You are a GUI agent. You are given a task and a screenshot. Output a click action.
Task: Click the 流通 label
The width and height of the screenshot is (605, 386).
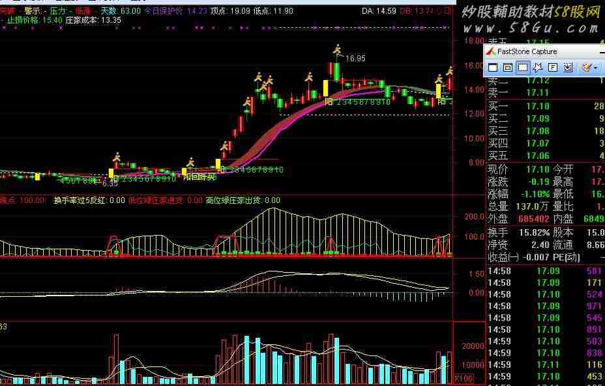(563, 245)
